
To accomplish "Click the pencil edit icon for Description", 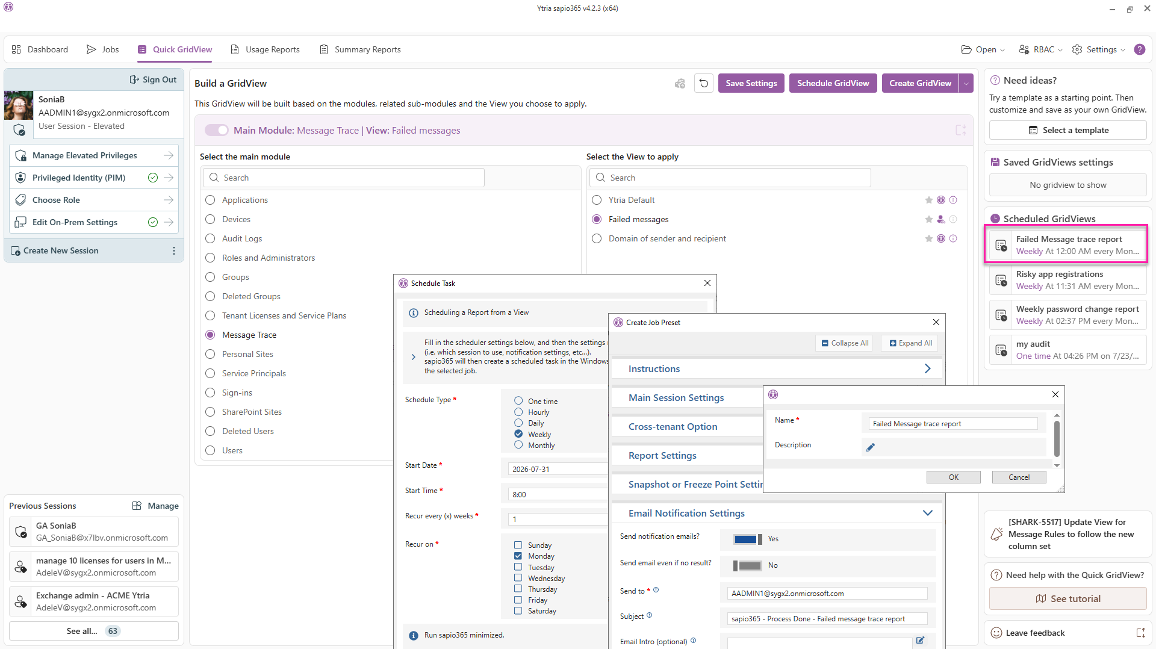I will click(x=871, y=447).
